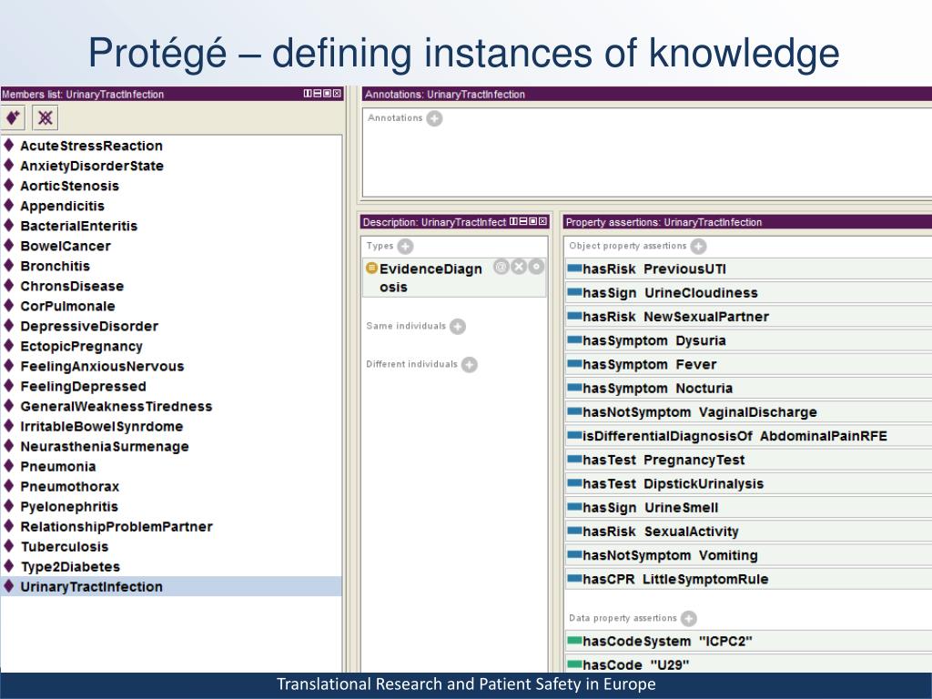
Task: Click hasNotSymptom Vomiting assertion
Action: (x=749, y=555)
